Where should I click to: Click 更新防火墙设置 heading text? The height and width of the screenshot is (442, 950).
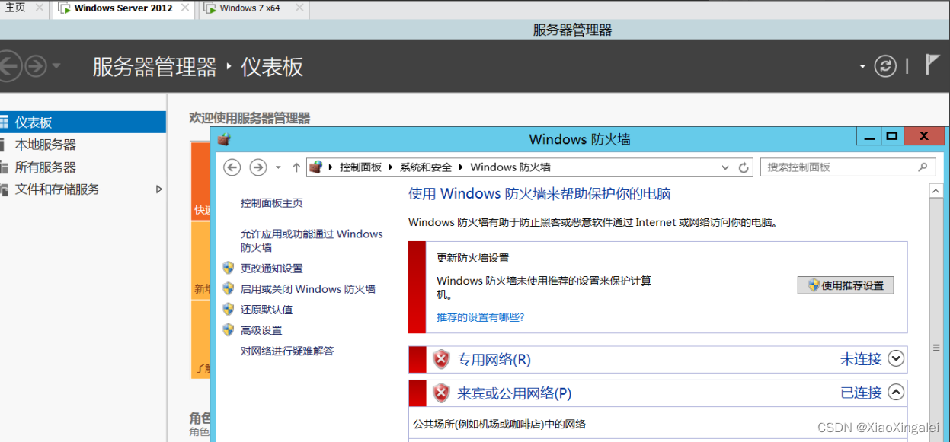(x=472, y=259)
